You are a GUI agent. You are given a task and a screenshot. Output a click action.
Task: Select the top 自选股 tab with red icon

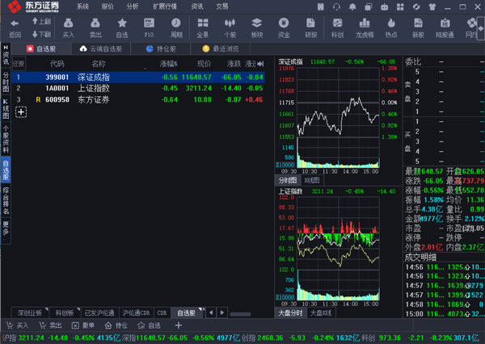(41, 48)
